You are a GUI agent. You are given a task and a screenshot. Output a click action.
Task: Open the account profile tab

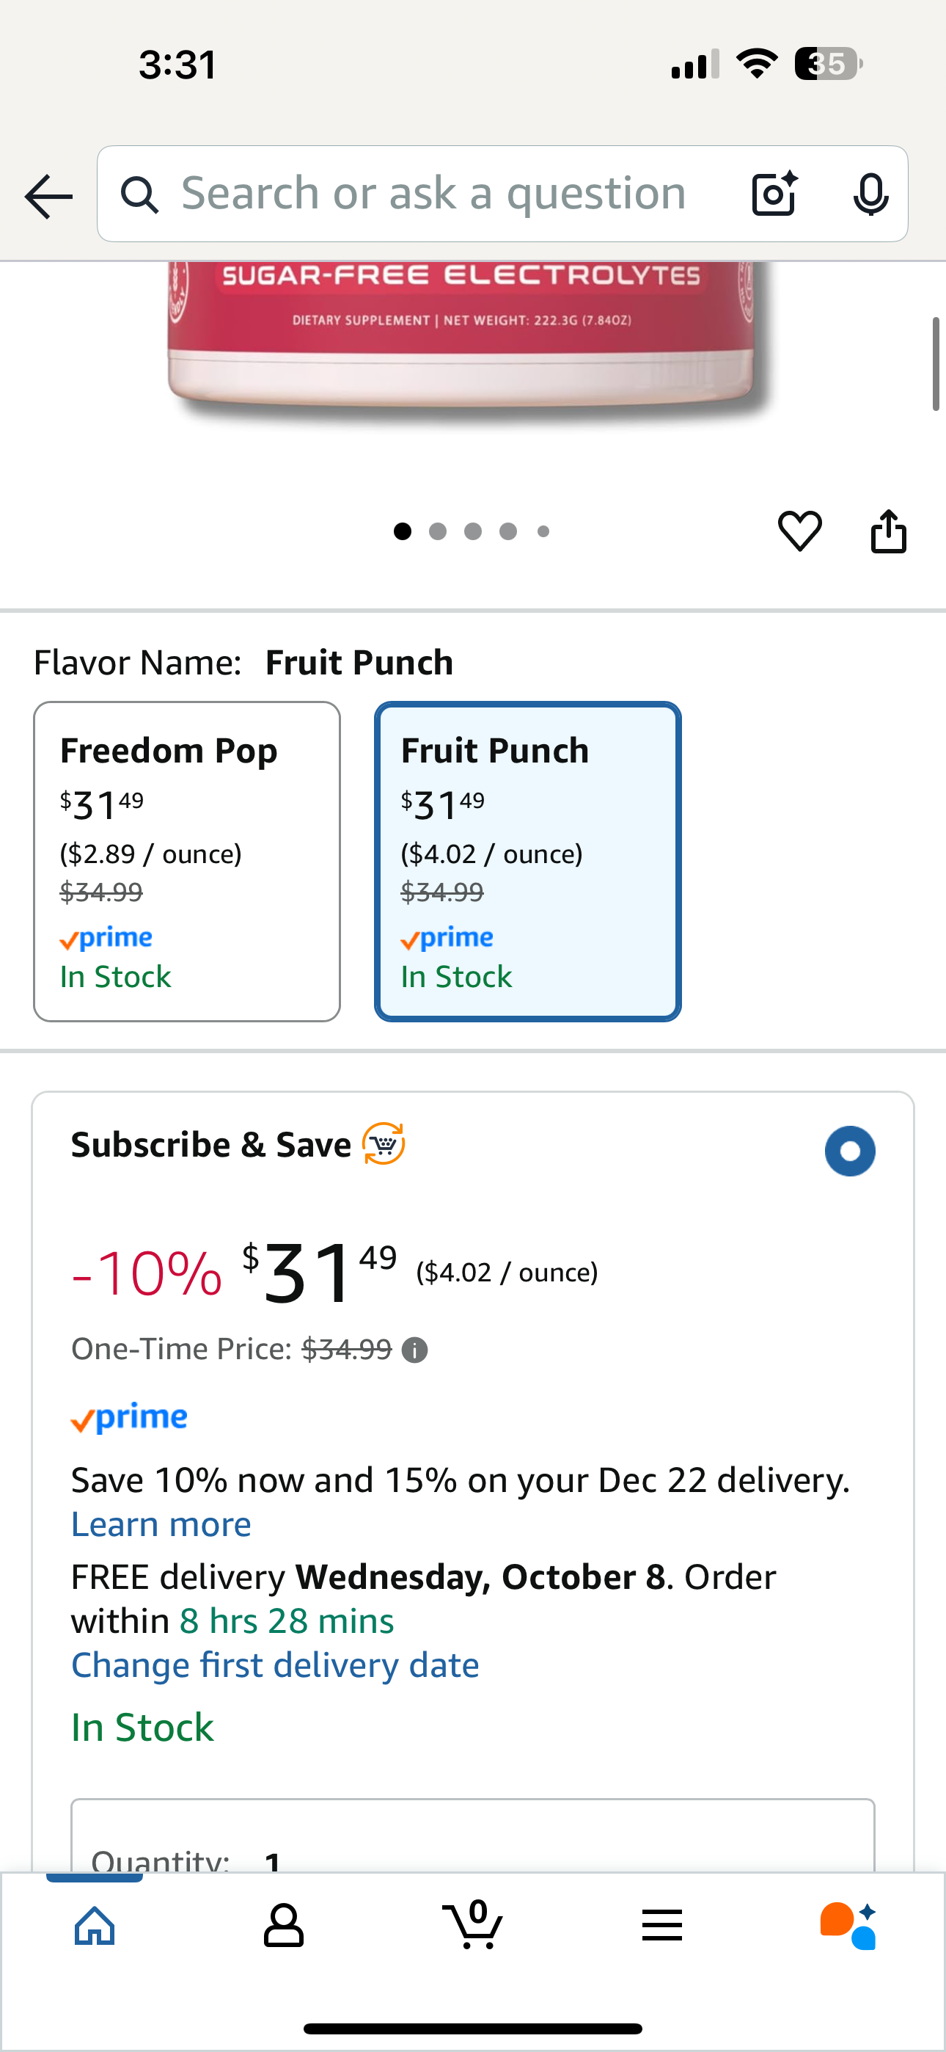pos(284,1925)
